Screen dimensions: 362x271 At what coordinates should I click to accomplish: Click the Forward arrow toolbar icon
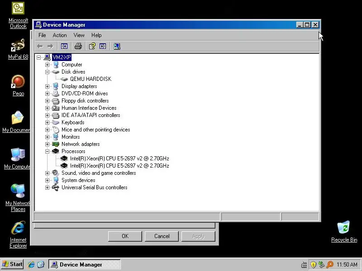click(x=50, y=47)
